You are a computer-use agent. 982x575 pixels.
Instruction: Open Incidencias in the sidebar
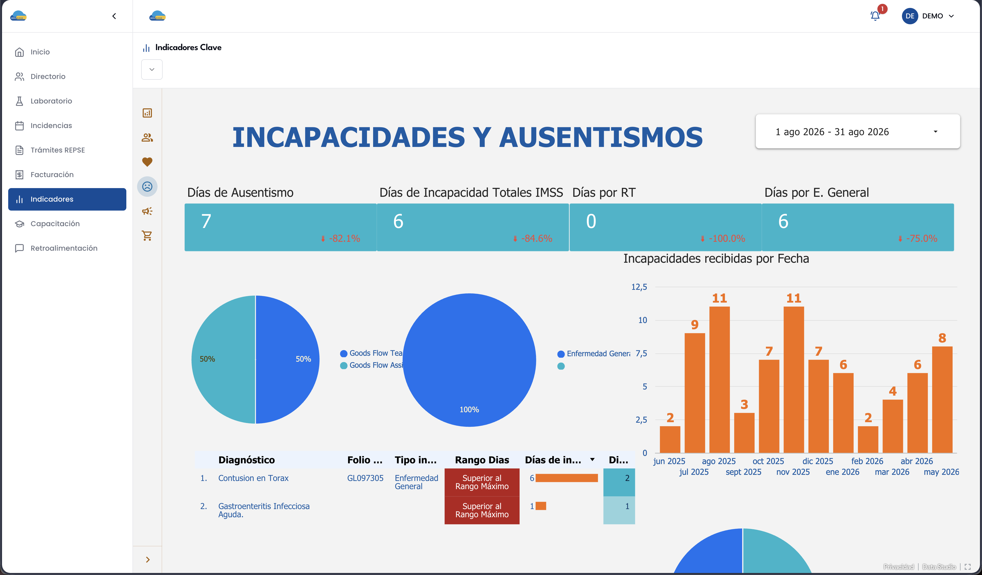click(67, 125)
